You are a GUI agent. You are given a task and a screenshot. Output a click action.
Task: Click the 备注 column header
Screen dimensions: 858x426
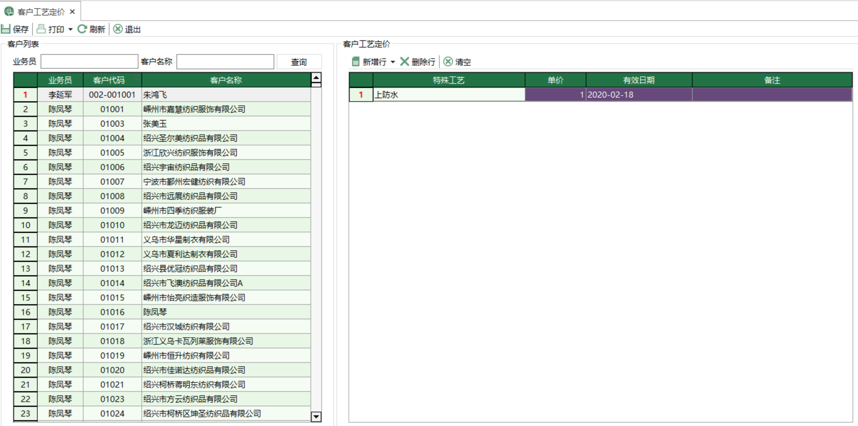tap(772, 80)
